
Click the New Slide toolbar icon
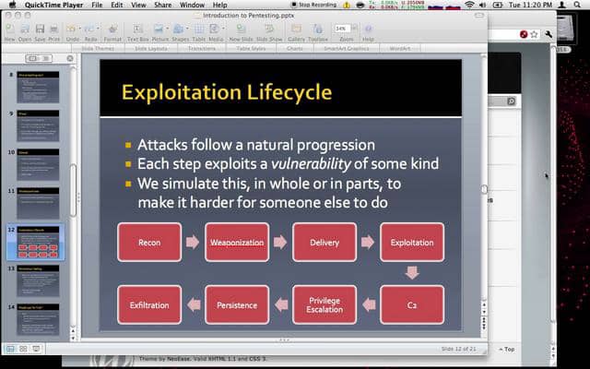tap(241, 30)
